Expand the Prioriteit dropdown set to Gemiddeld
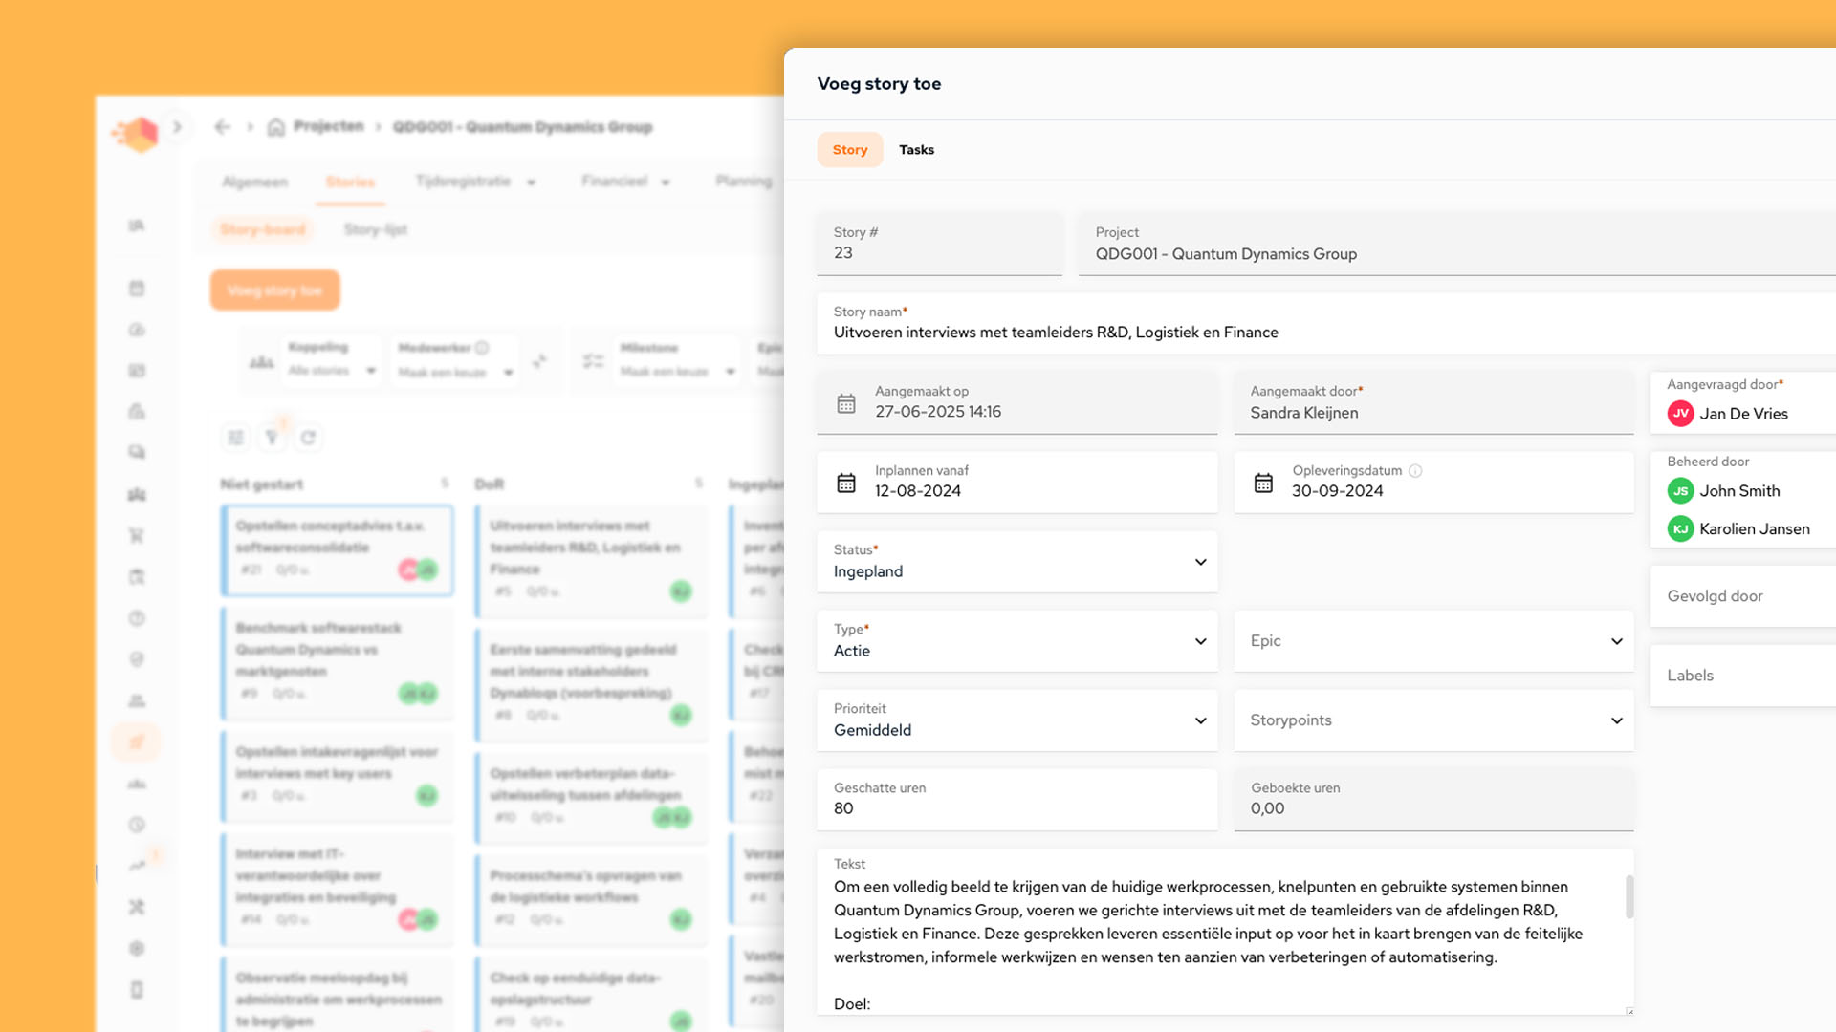Screen dimensions: 1836x1032 coord(1016,720)
